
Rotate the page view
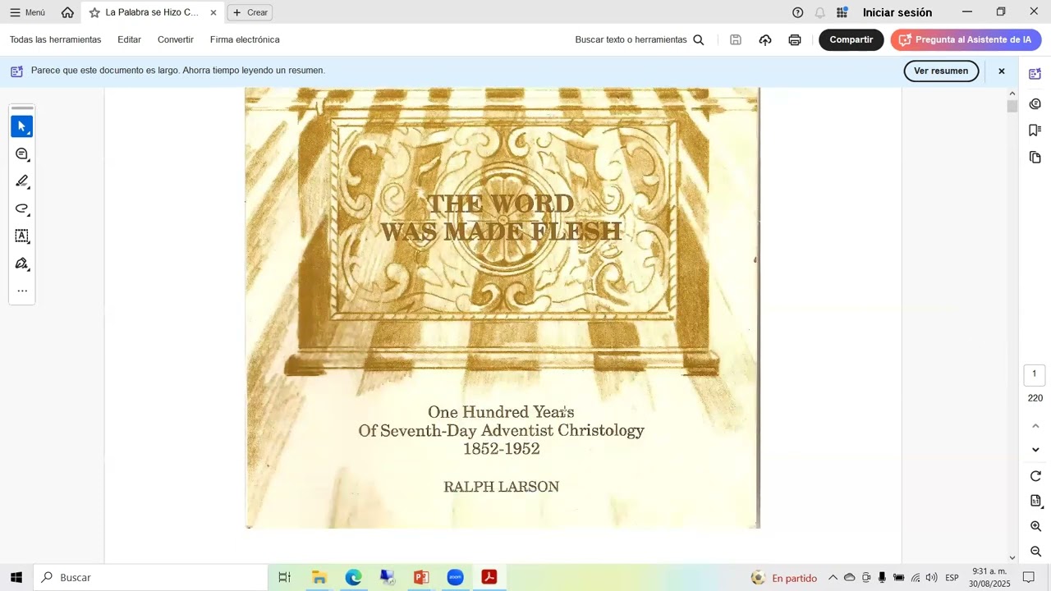click(x=1035, y=476)
